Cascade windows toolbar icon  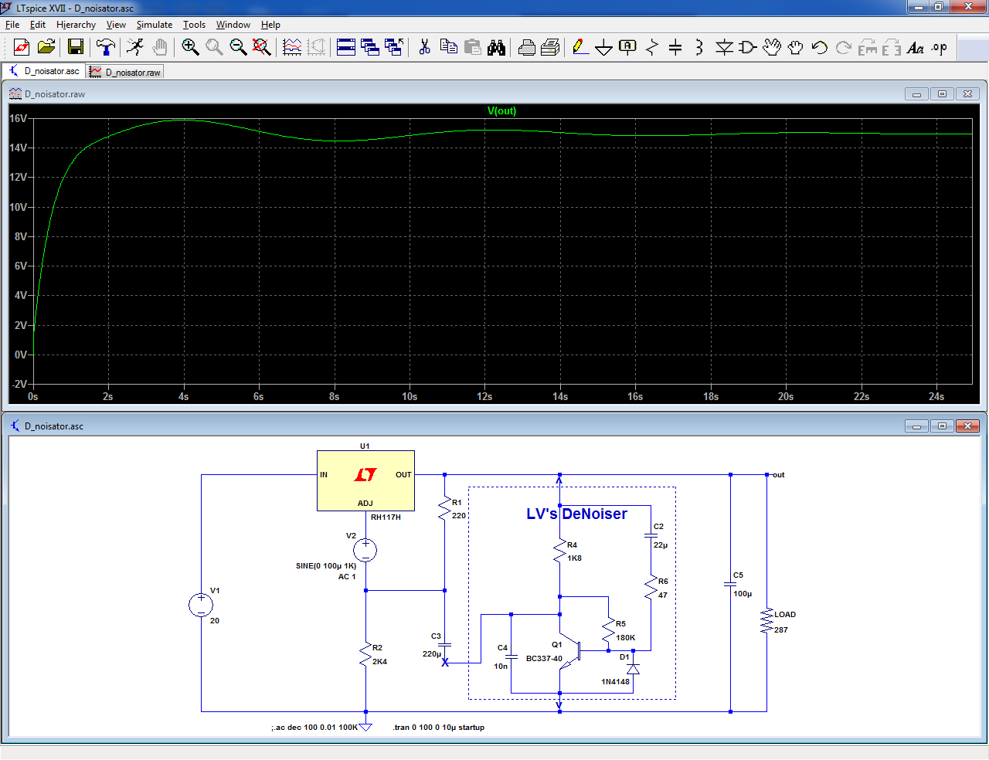click(x=370, y=48)
